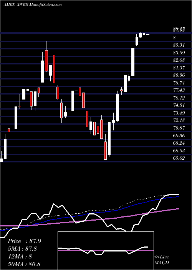Click the 85.31 price axis label

pos(179,45)
